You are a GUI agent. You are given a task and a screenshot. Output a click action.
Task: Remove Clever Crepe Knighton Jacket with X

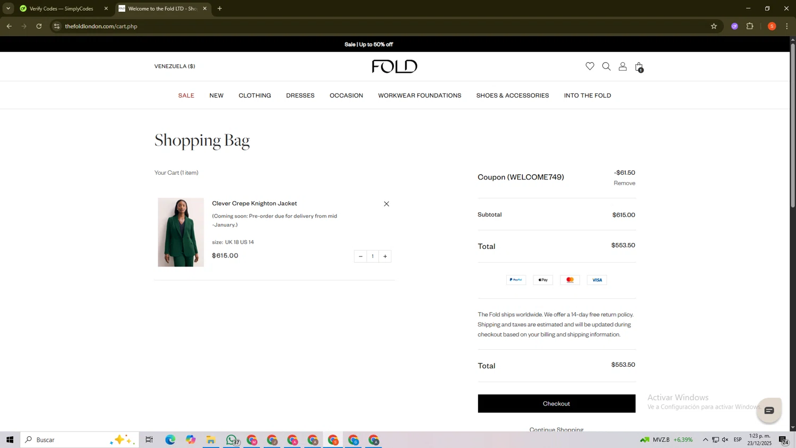click(386, 204)
